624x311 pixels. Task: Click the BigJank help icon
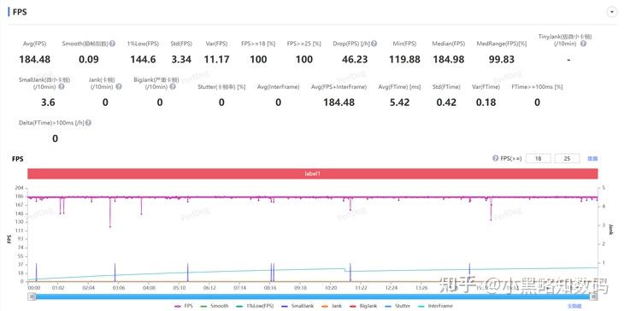click(x=173, y=86)
